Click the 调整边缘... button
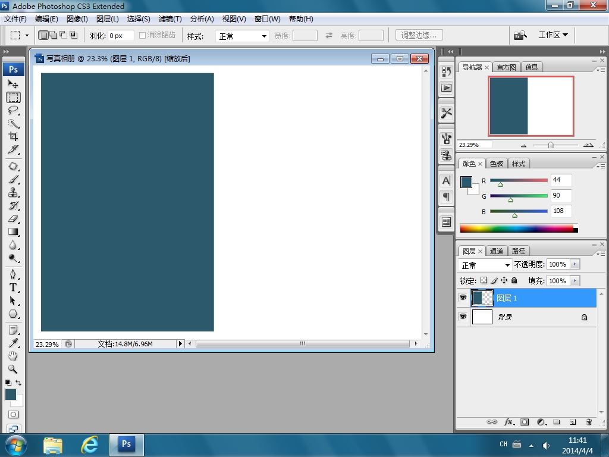Image resolution: width=609 pixels, height=457 pixels. coord(419,35)
